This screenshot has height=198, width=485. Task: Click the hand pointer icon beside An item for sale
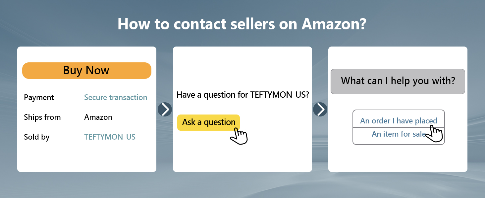(x=434, y=133)
